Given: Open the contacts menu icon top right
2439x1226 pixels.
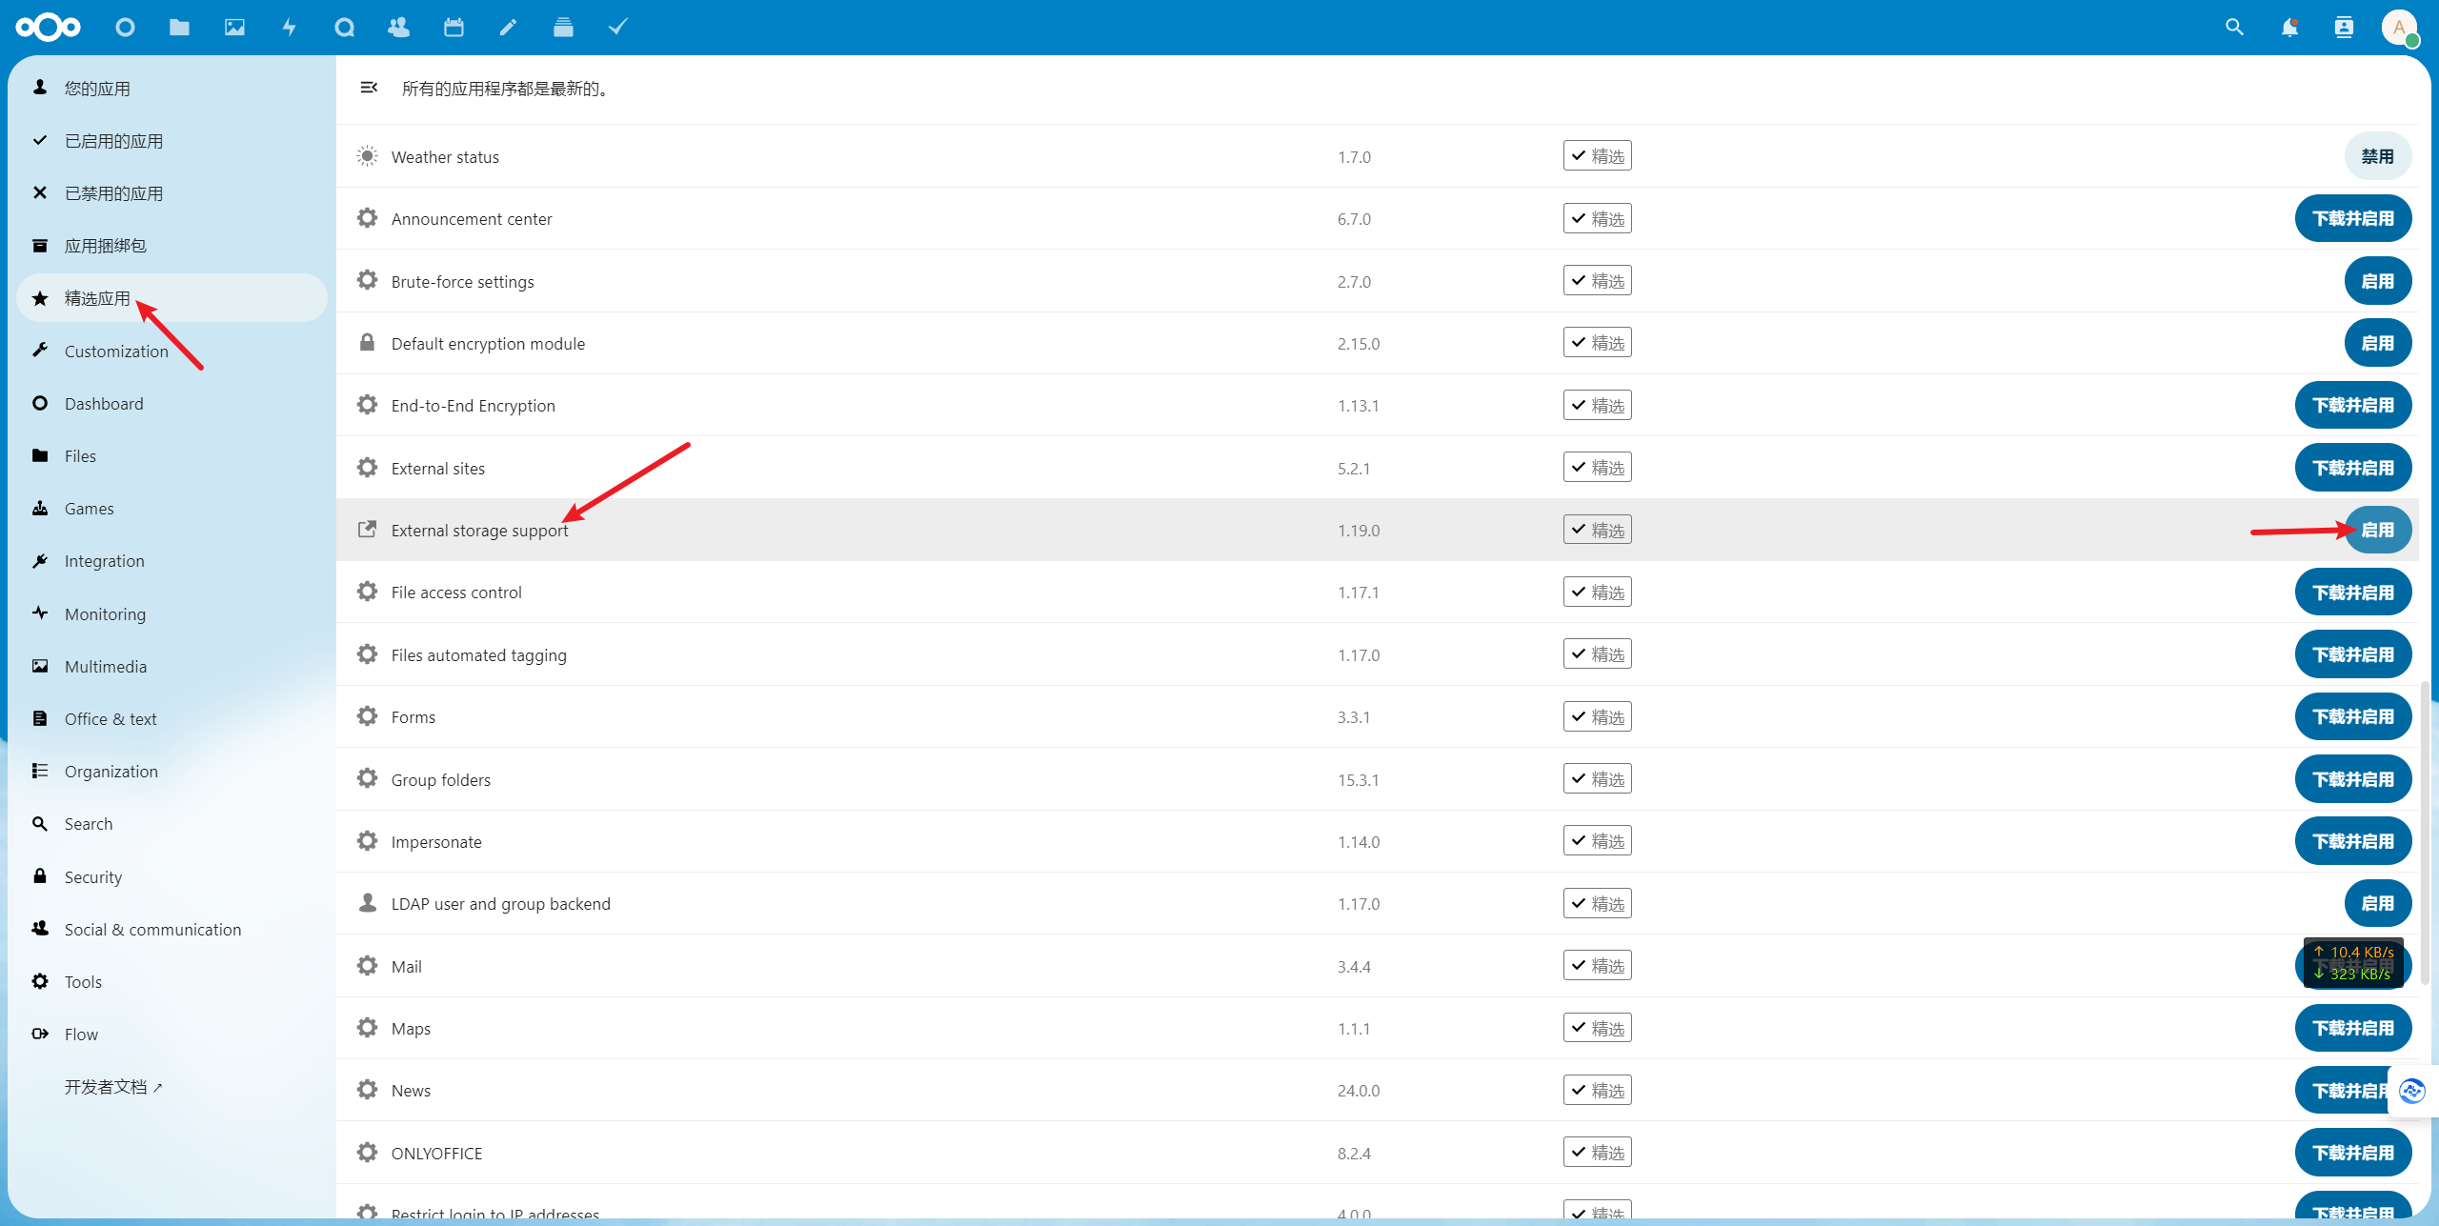Looking at the screenshot, I should click(x=2344, y=28).
